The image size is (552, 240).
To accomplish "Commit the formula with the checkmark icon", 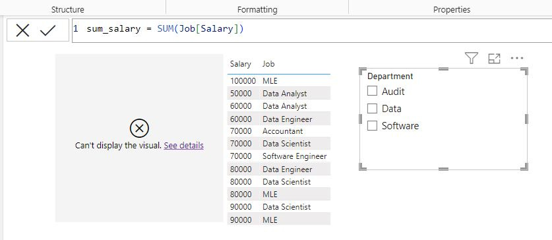I will point(48,30).
